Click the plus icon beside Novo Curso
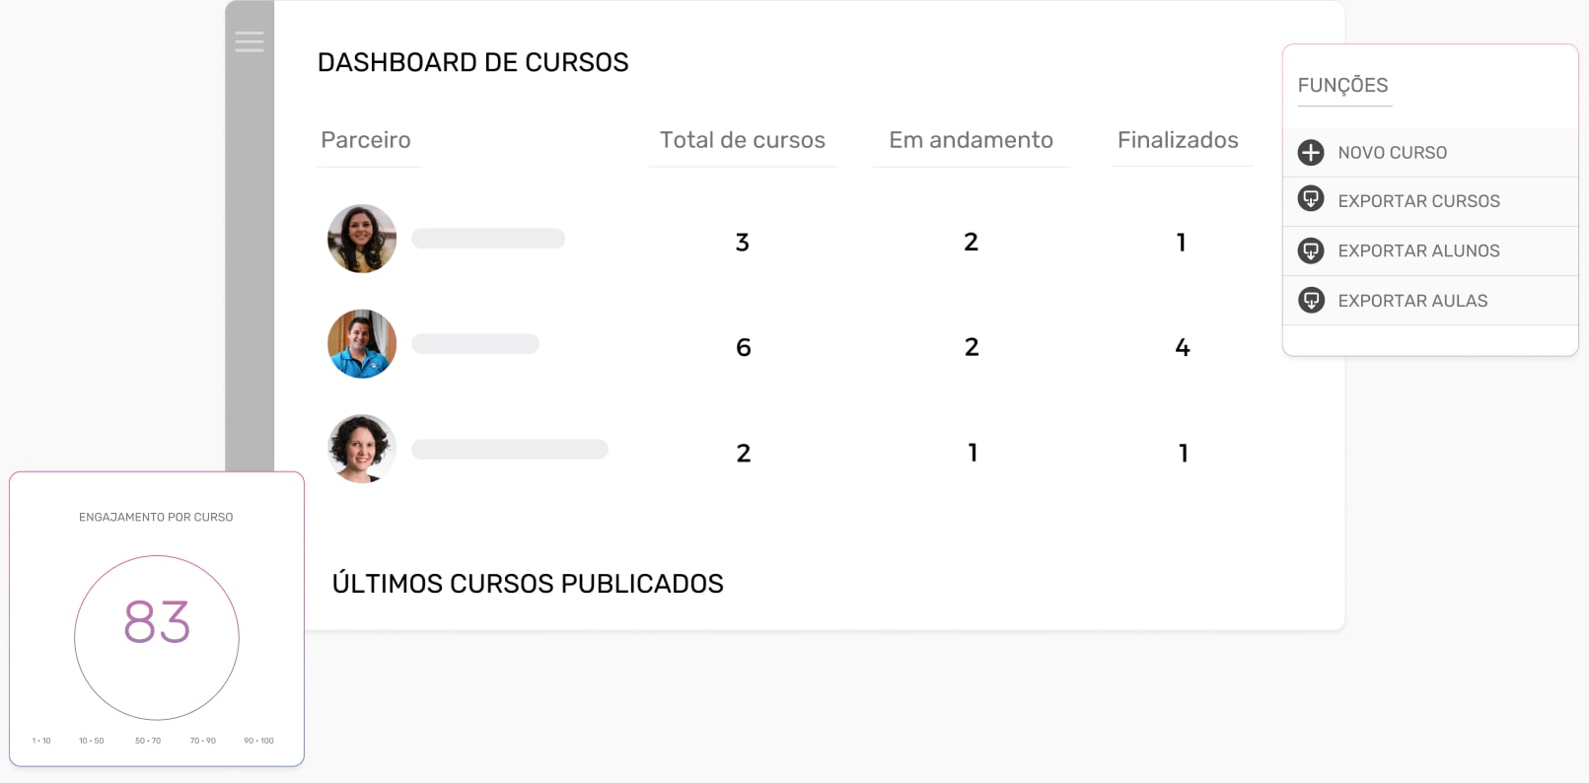Image resolution: width=1589 pixels, height=783 pixels. coord(1311,153)
